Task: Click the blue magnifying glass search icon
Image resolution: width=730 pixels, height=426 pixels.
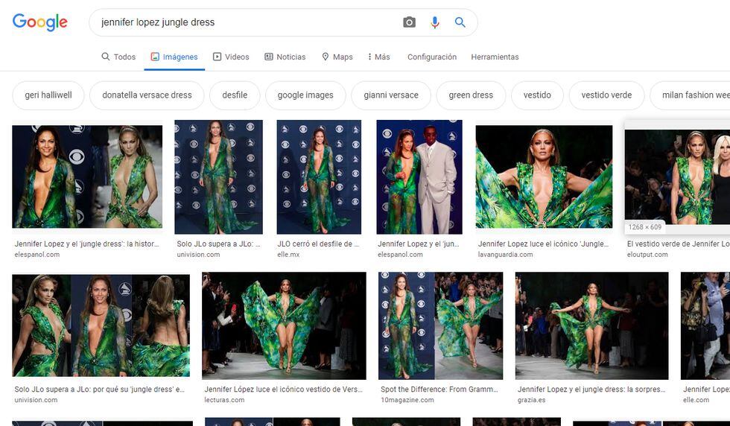Action: (460, 22)
